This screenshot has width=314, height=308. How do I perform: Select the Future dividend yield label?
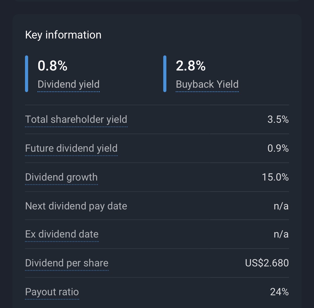(x=71, y=148)
